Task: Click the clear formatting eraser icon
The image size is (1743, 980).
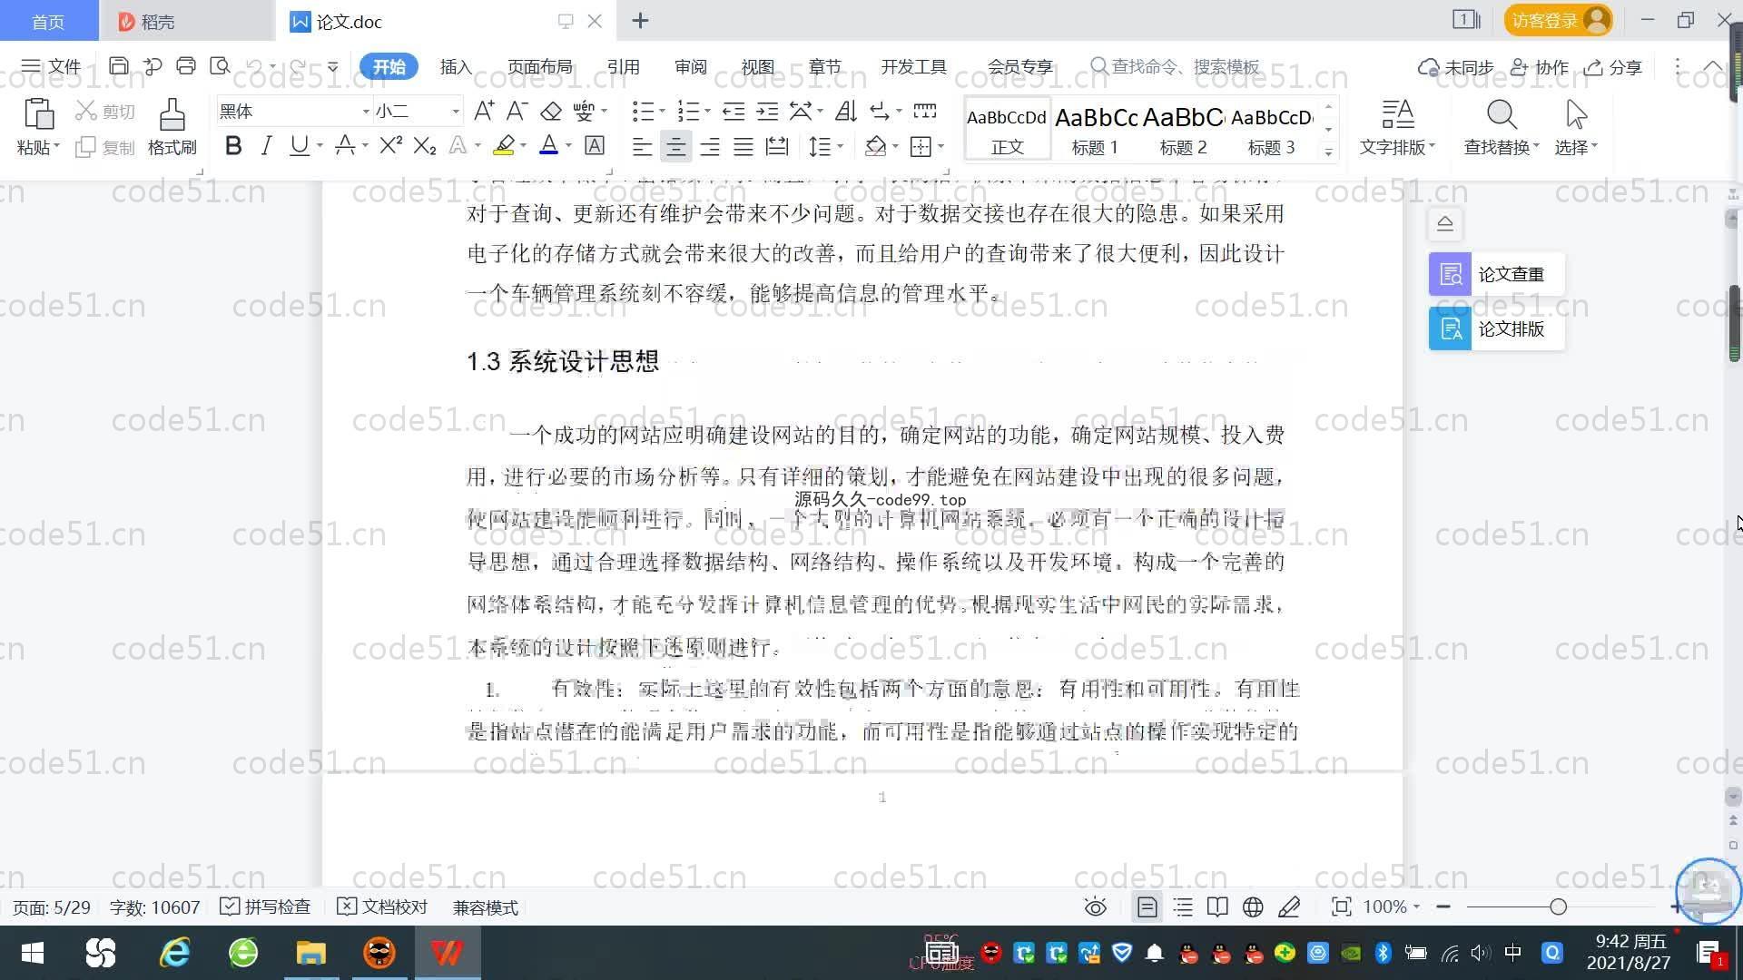Action: click(551, 112)
